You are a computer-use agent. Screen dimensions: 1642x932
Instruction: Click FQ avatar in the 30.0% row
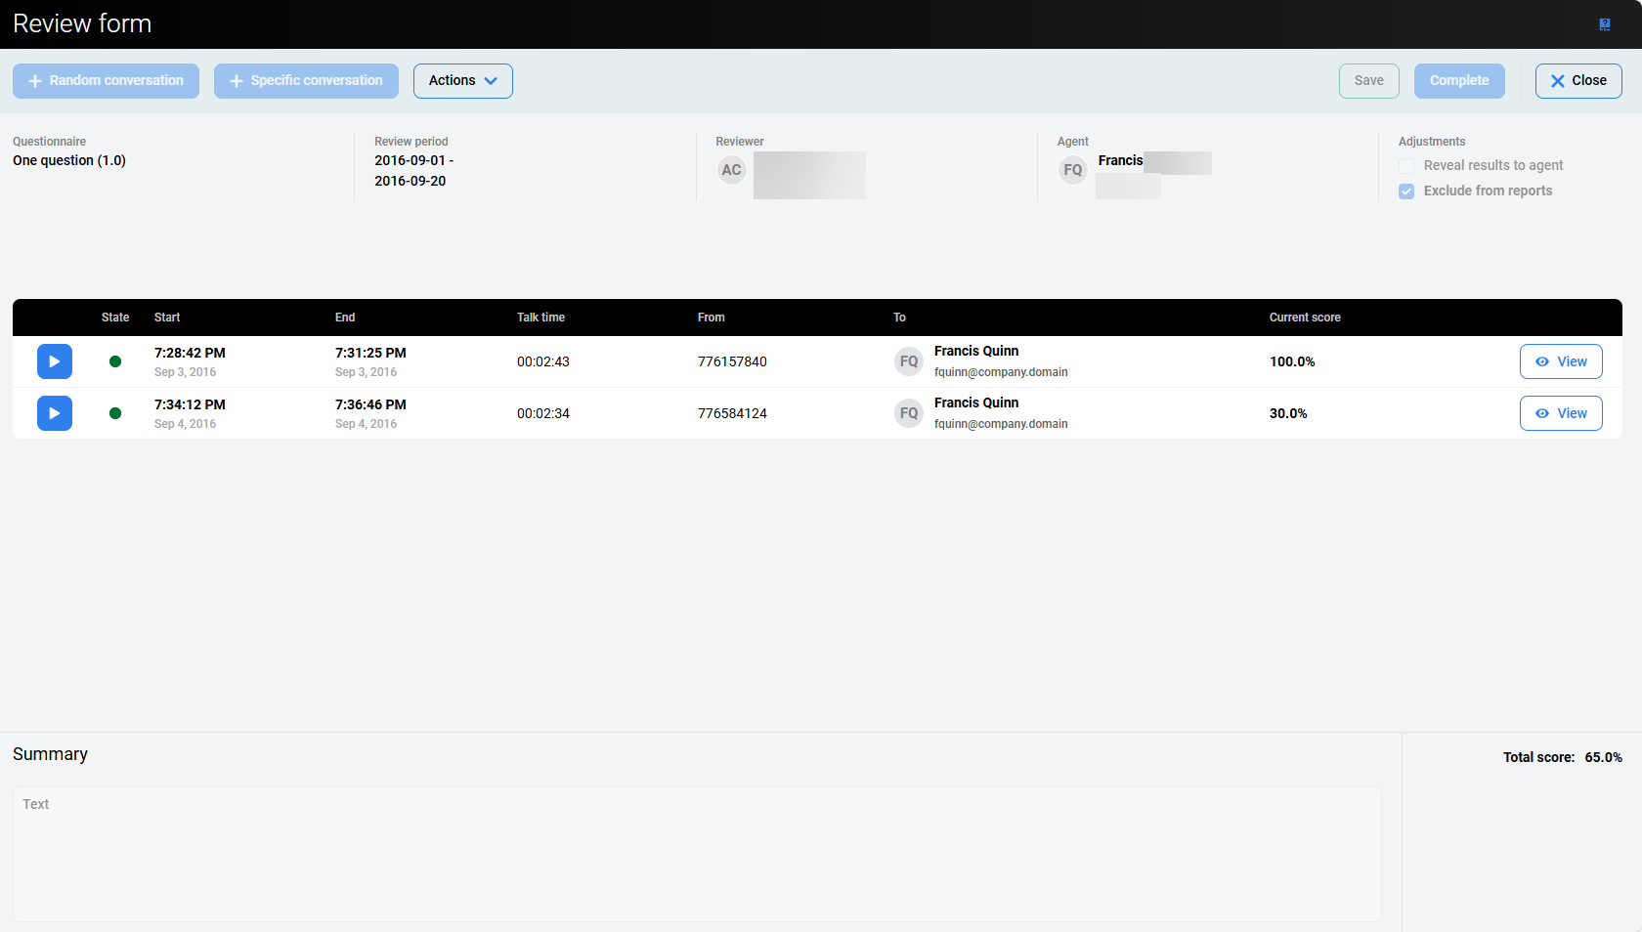click(909, 413)
